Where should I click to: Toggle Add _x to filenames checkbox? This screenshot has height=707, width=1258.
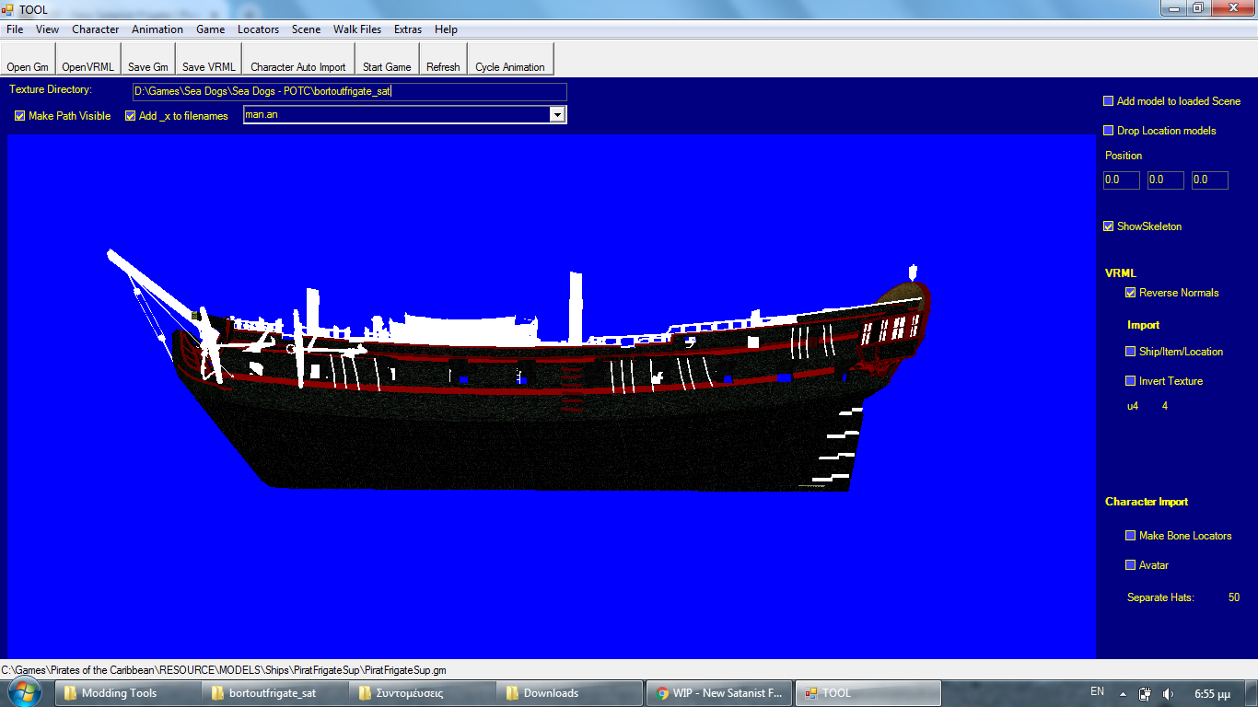(x=130, y=116)
